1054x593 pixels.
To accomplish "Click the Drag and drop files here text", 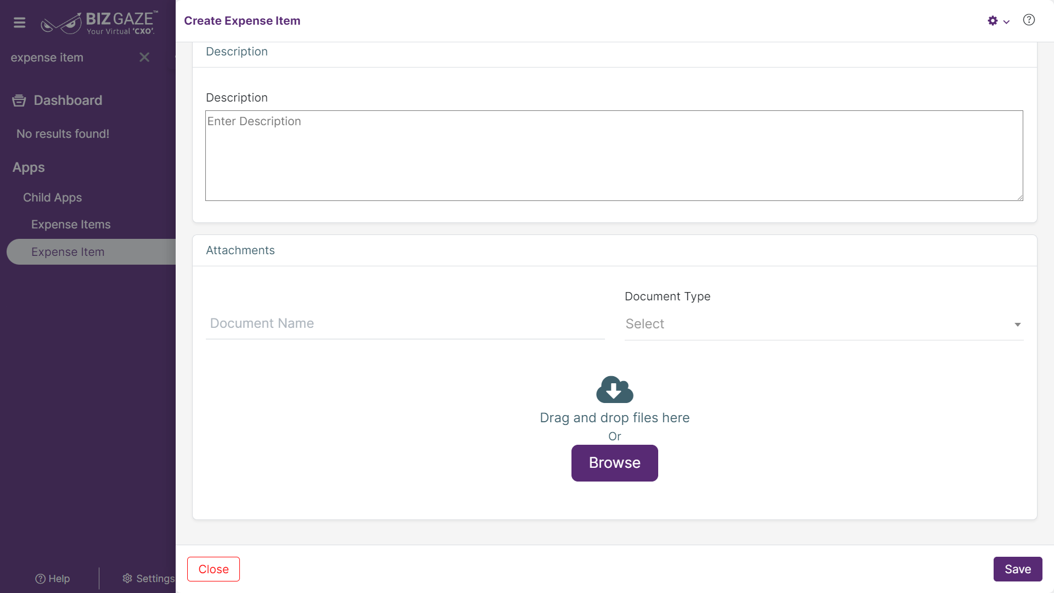I will pyautogui.click(x=615, y=418).
